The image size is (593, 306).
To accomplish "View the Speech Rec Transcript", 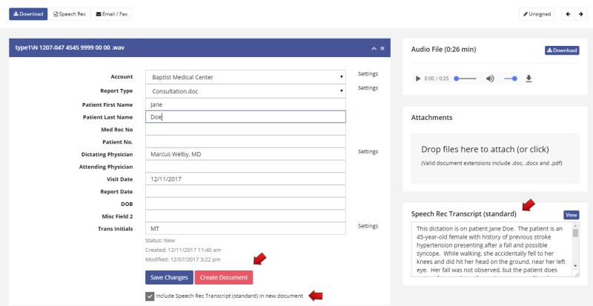I will (x=571, y=215).
